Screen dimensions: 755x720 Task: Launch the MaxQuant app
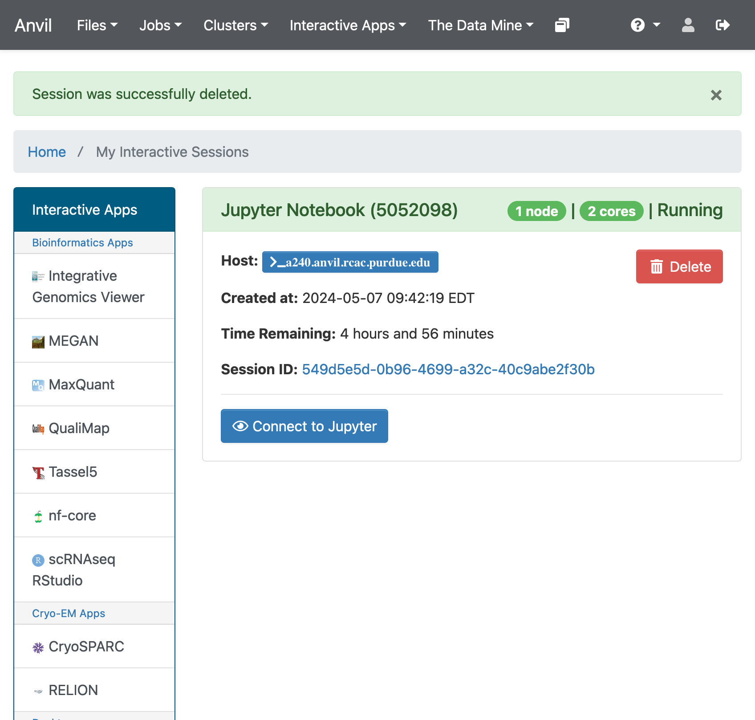click(81, 384)
